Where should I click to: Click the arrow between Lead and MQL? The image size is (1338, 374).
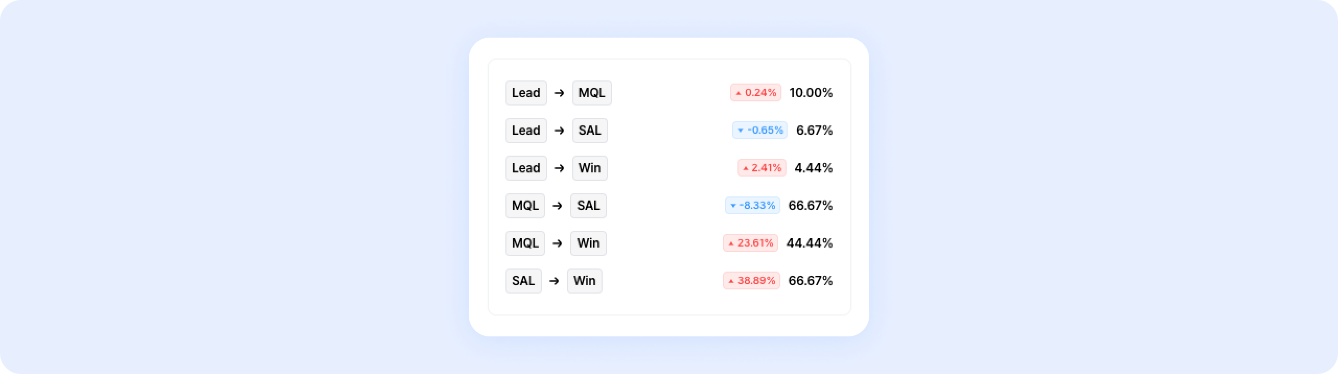click(x=559, y=93)
